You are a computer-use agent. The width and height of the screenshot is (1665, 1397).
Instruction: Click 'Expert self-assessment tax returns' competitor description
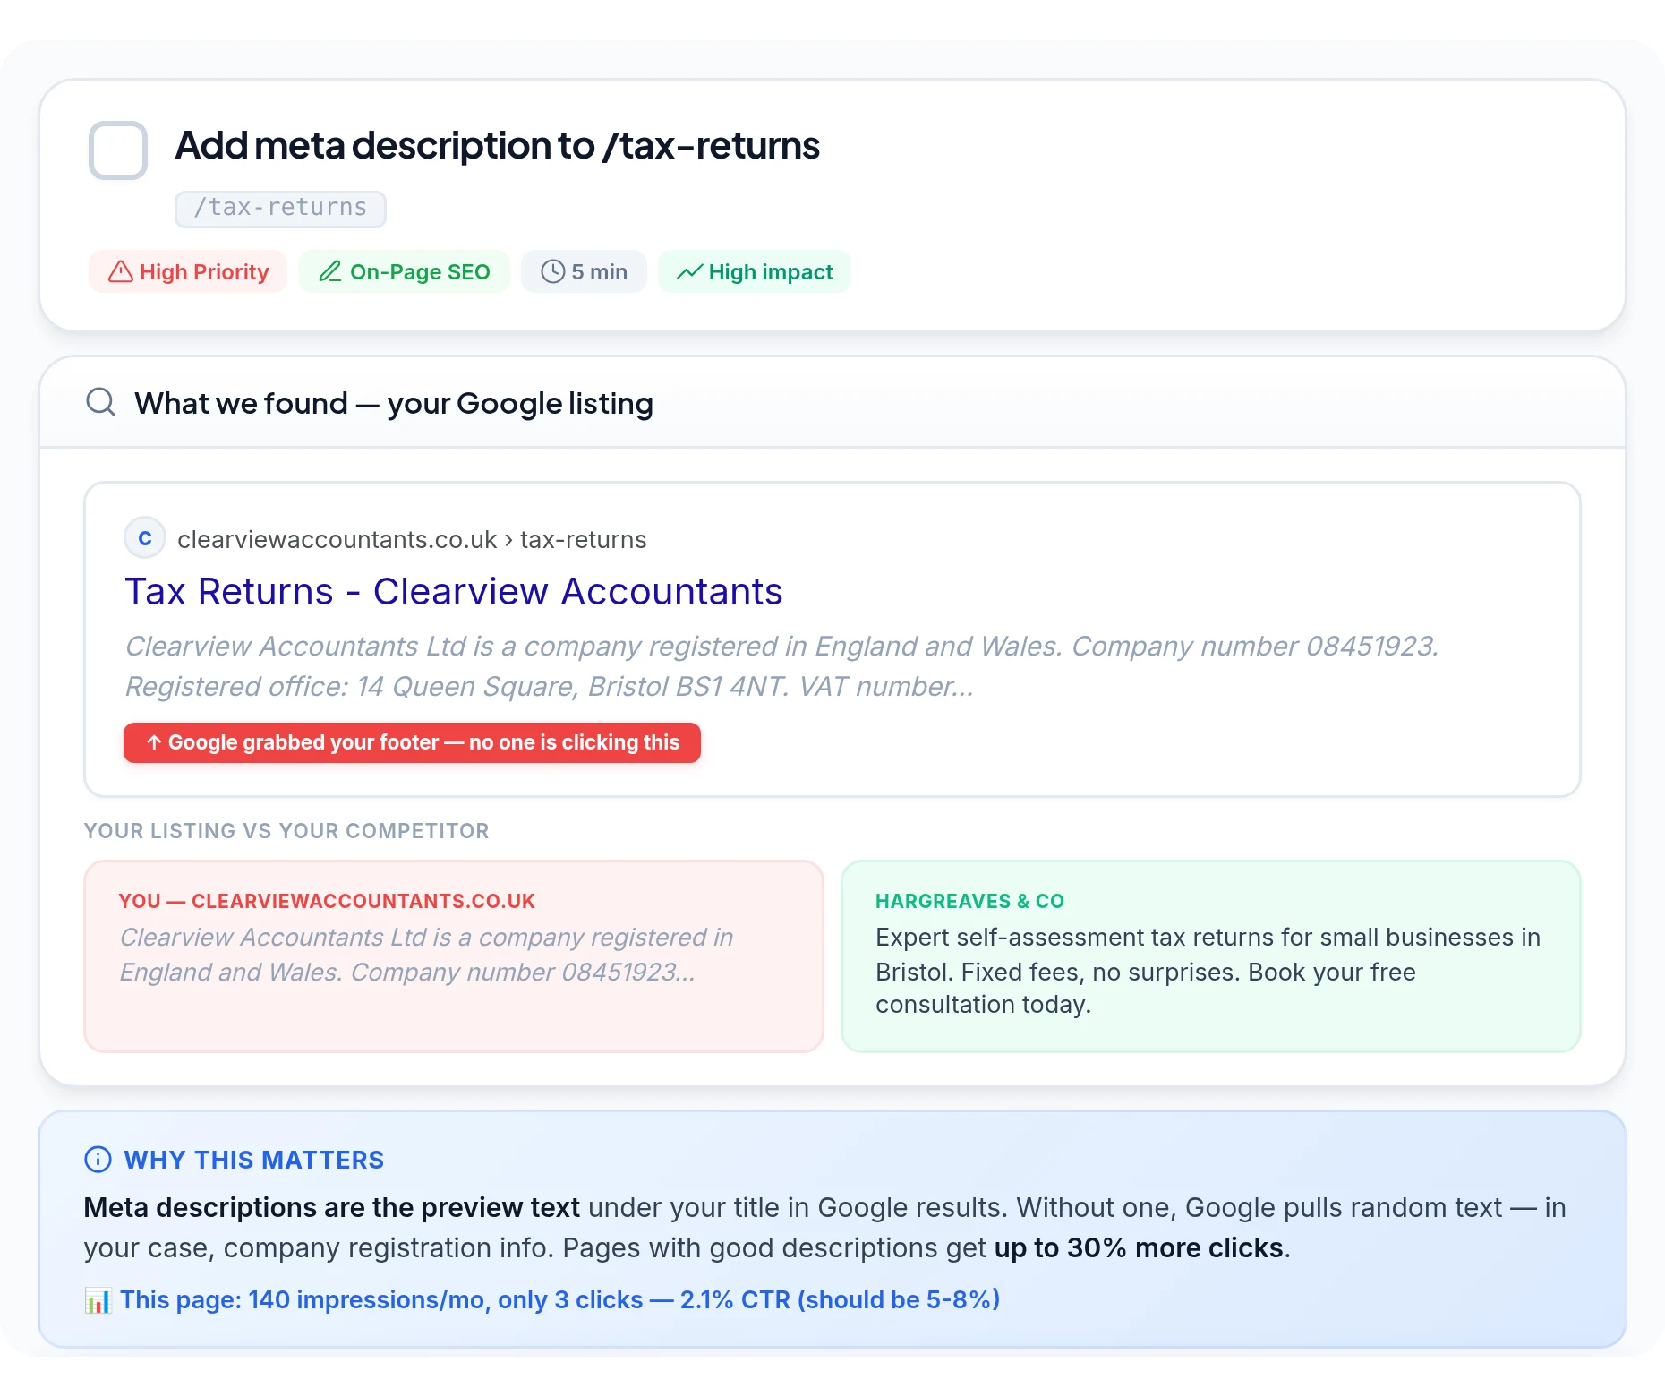tap(1208, 971)
